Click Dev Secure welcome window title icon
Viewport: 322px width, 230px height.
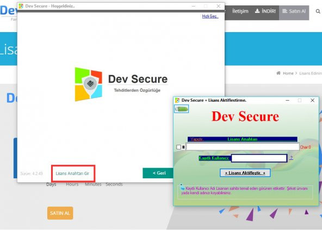pos(21,6)
